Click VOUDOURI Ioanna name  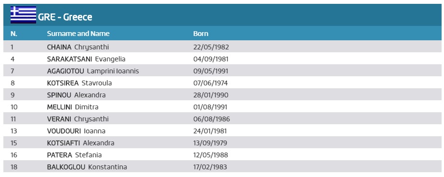tap(76, 131)
